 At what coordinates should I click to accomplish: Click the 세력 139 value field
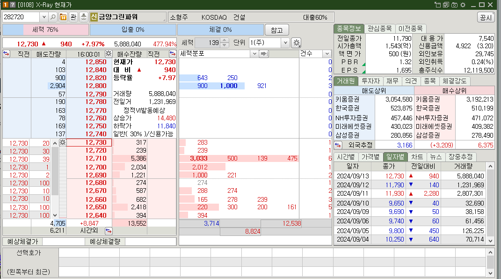[208, 43]
